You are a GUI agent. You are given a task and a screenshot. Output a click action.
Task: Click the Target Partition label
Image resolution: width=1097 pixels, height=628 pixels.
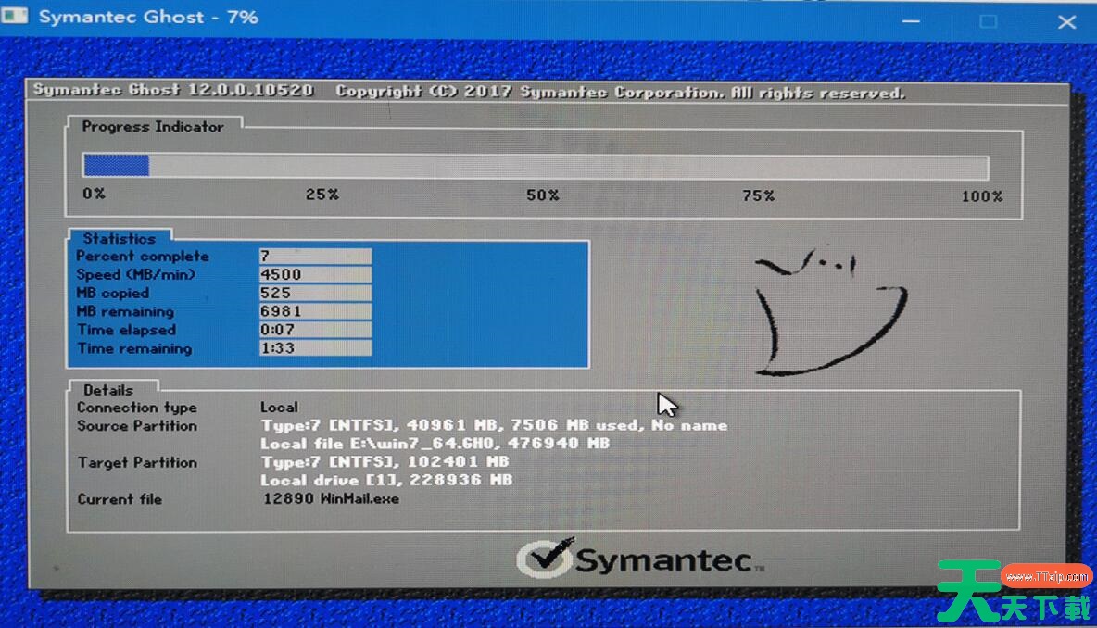137,462
